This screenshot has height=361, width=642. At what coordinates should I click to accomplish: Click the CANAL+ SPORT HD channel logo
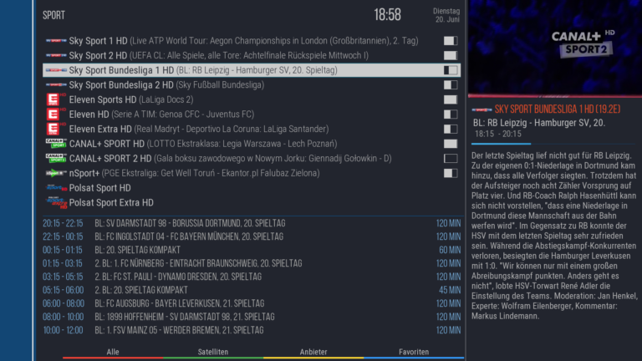[56, 144]
